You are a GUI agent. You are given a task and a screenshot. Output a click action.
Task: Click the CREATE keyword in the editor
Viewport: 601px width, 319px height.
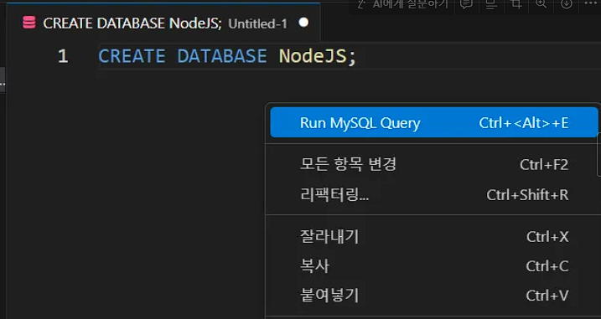pyautogui.click(x=132, y=56)
